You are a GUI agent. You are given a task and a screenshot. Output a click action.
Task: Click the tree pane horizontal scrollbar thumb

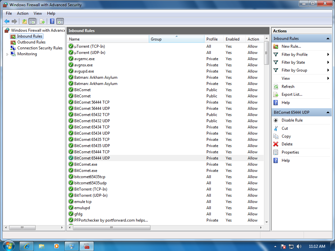(x=22, y=227)
